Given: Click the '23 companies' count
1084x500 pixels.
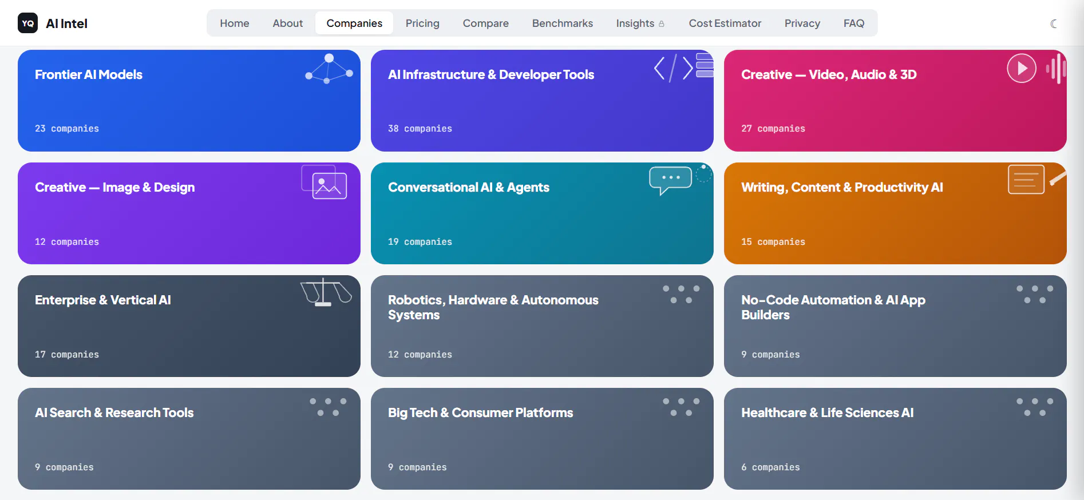Looking at the screenshot, I should point(67,129).
